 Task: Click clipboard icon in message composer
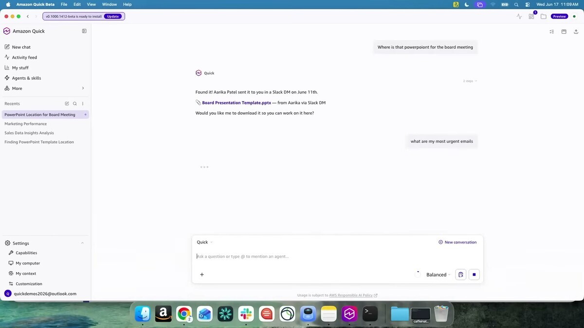[461, 275]
